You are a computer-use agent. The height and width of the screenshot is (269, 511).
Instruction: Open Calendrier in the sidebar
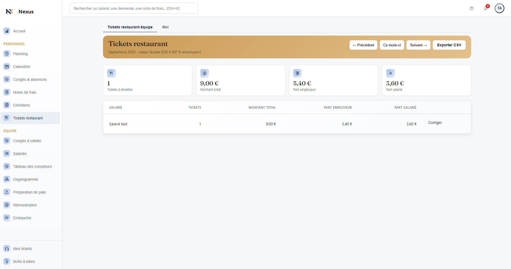(x=30, y=67)
